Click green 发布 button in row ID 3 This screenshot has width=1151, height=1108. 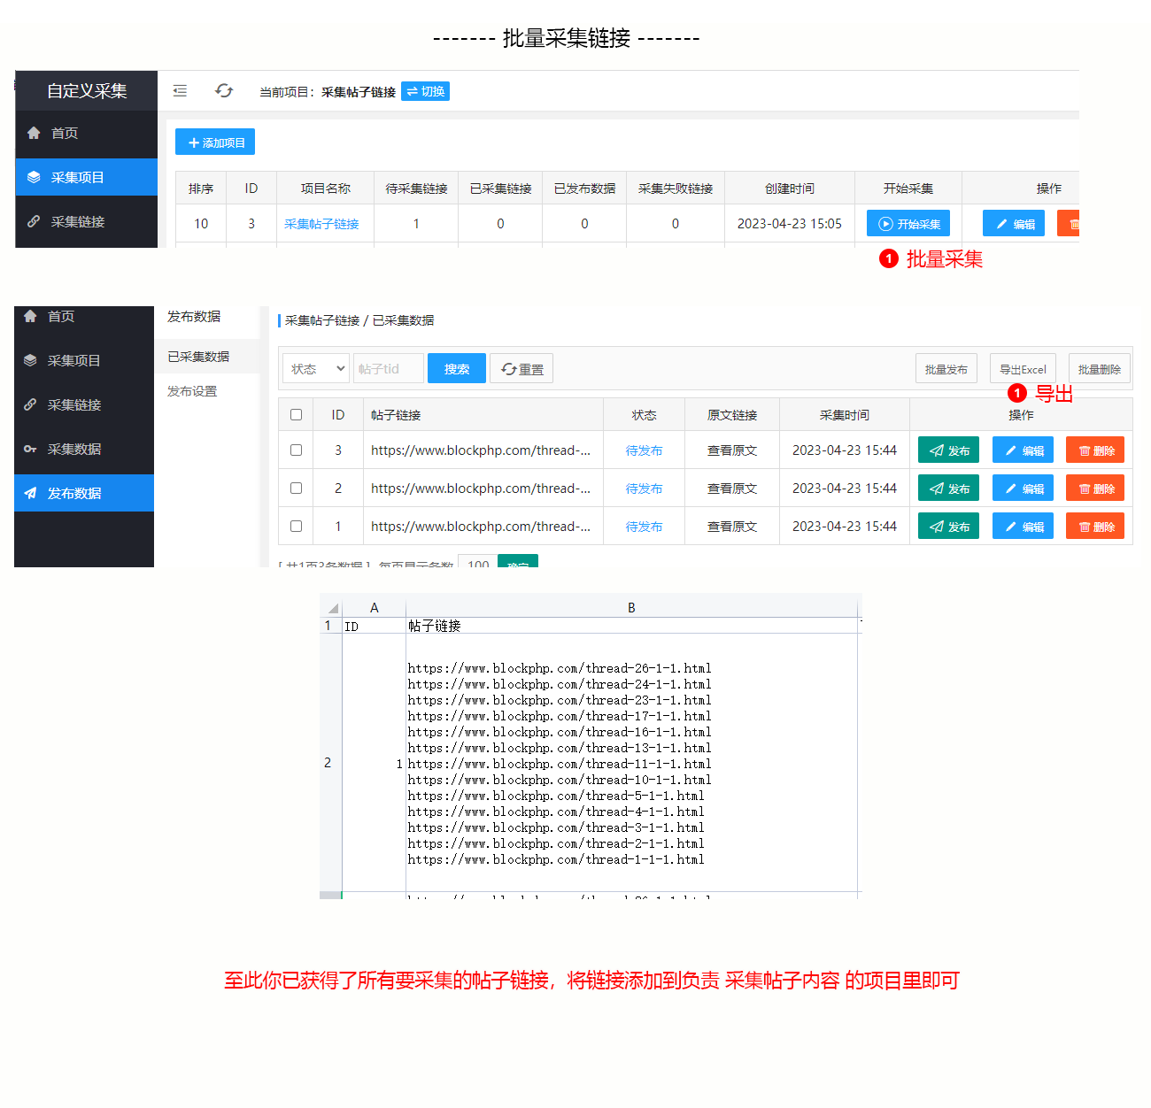point(948,450)
